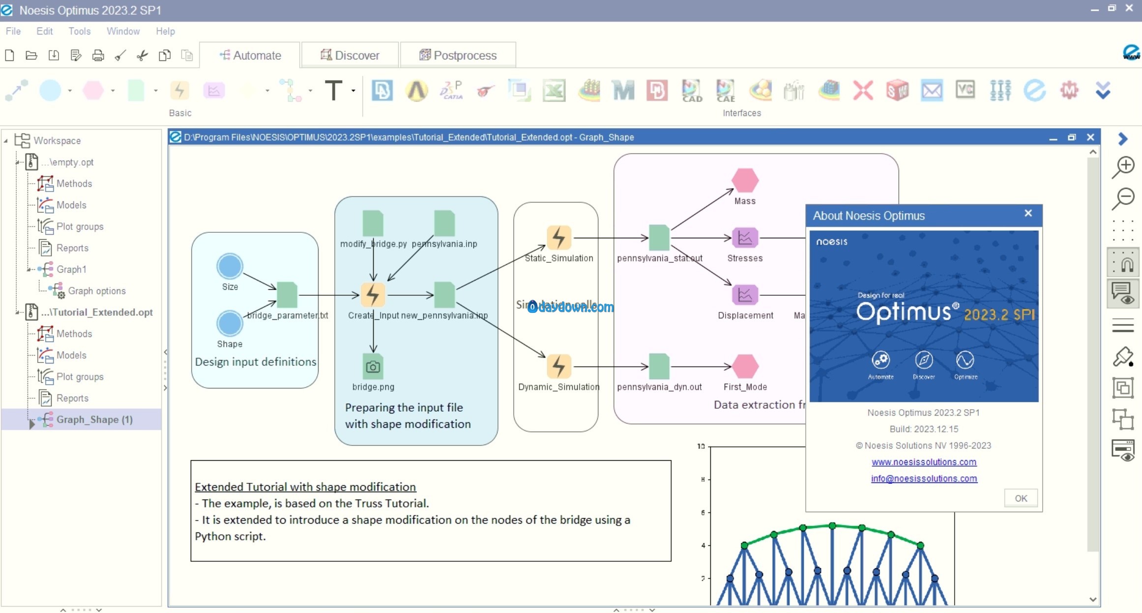Click the zoom out magnifier icon
Screen dimensions: 1142x613
click(1123, 198)
